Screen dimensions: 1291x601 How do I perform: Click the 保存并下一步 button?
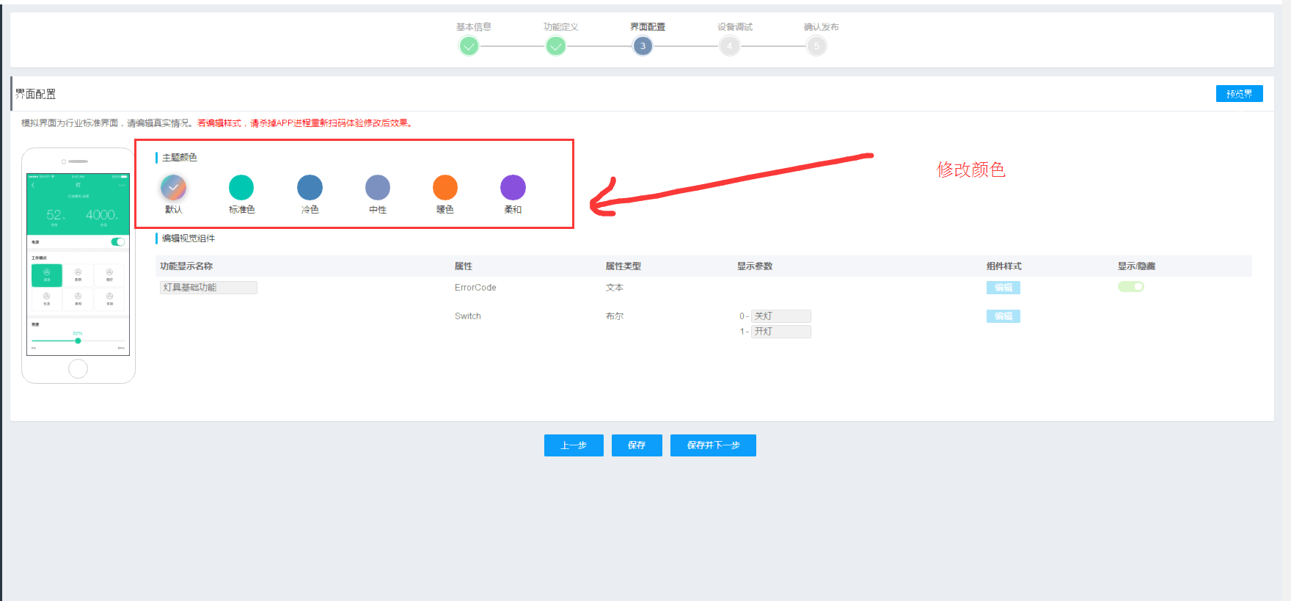[x=713, y=445]
